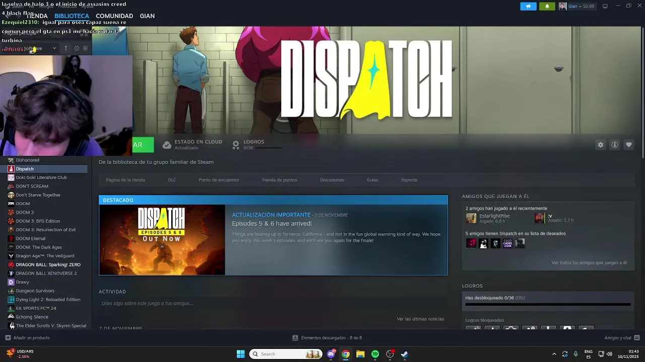The width and height of the screenshot is (645, 362).
Task: Show Dispatch game info icon
Action: 615,145
